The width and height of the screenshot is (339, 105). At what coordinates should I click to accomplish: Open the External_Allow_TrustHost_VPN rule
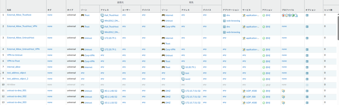tap(22, 26)
